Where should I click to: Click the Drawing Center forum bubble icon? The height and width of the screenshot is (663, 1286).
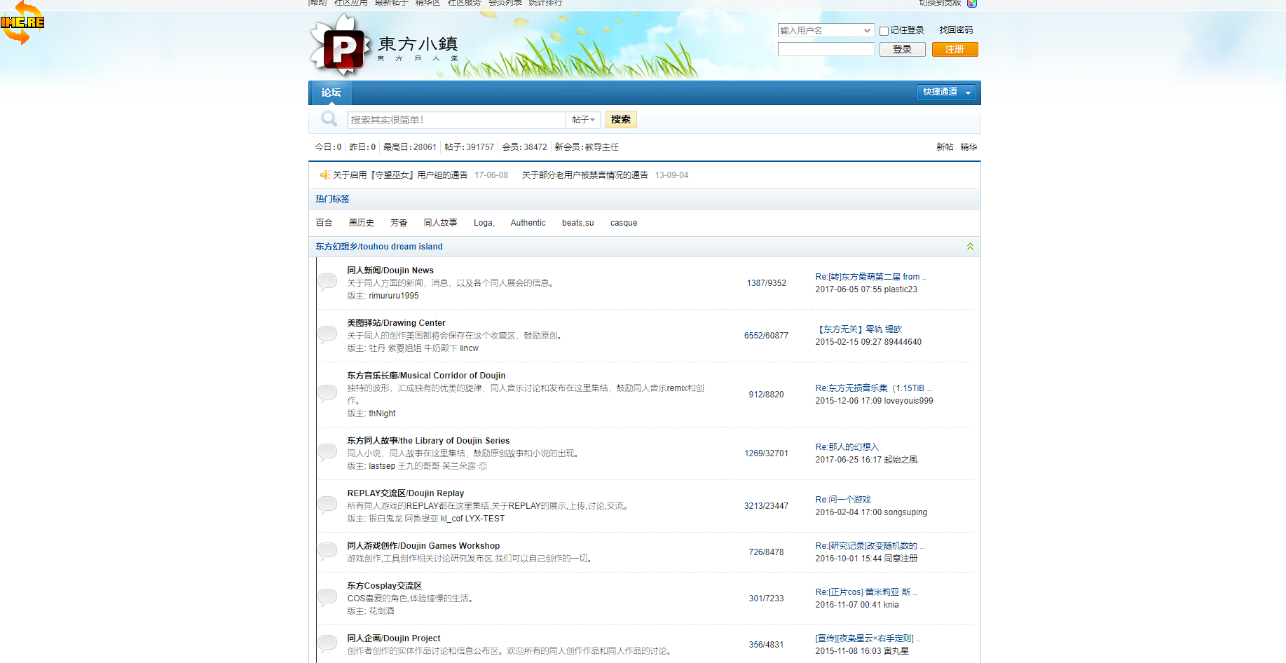point(327,334)
